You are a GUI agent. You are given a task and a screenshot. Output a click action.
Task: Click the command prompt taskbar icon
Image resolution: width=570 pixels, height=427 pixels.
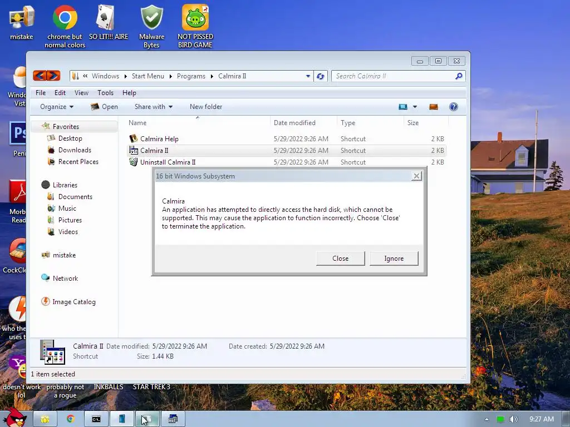coord(96,419)
